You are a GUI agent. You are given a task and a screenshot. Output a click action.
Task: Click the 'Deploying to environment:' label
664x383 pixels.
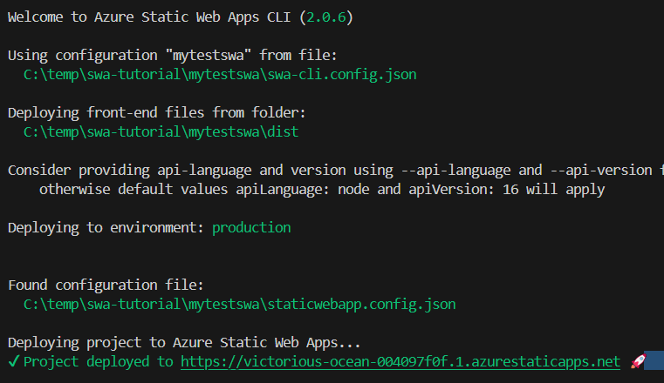(106, 228)
